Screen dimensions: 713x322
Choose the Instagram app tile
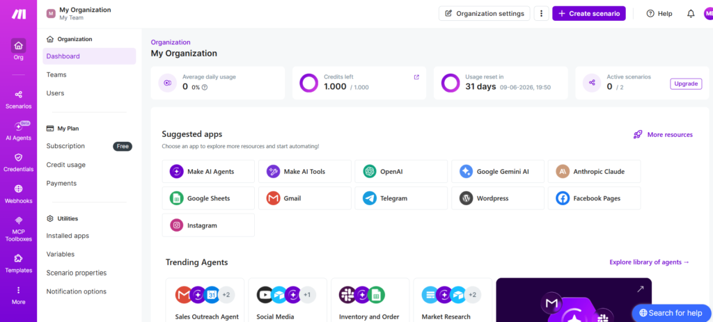208,225
